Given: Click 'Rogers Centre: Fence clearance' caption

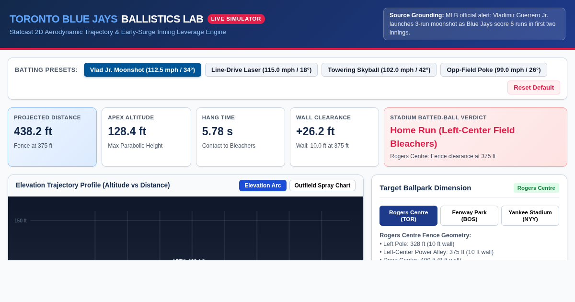Looking at the screenshot, I should point(443,156).
